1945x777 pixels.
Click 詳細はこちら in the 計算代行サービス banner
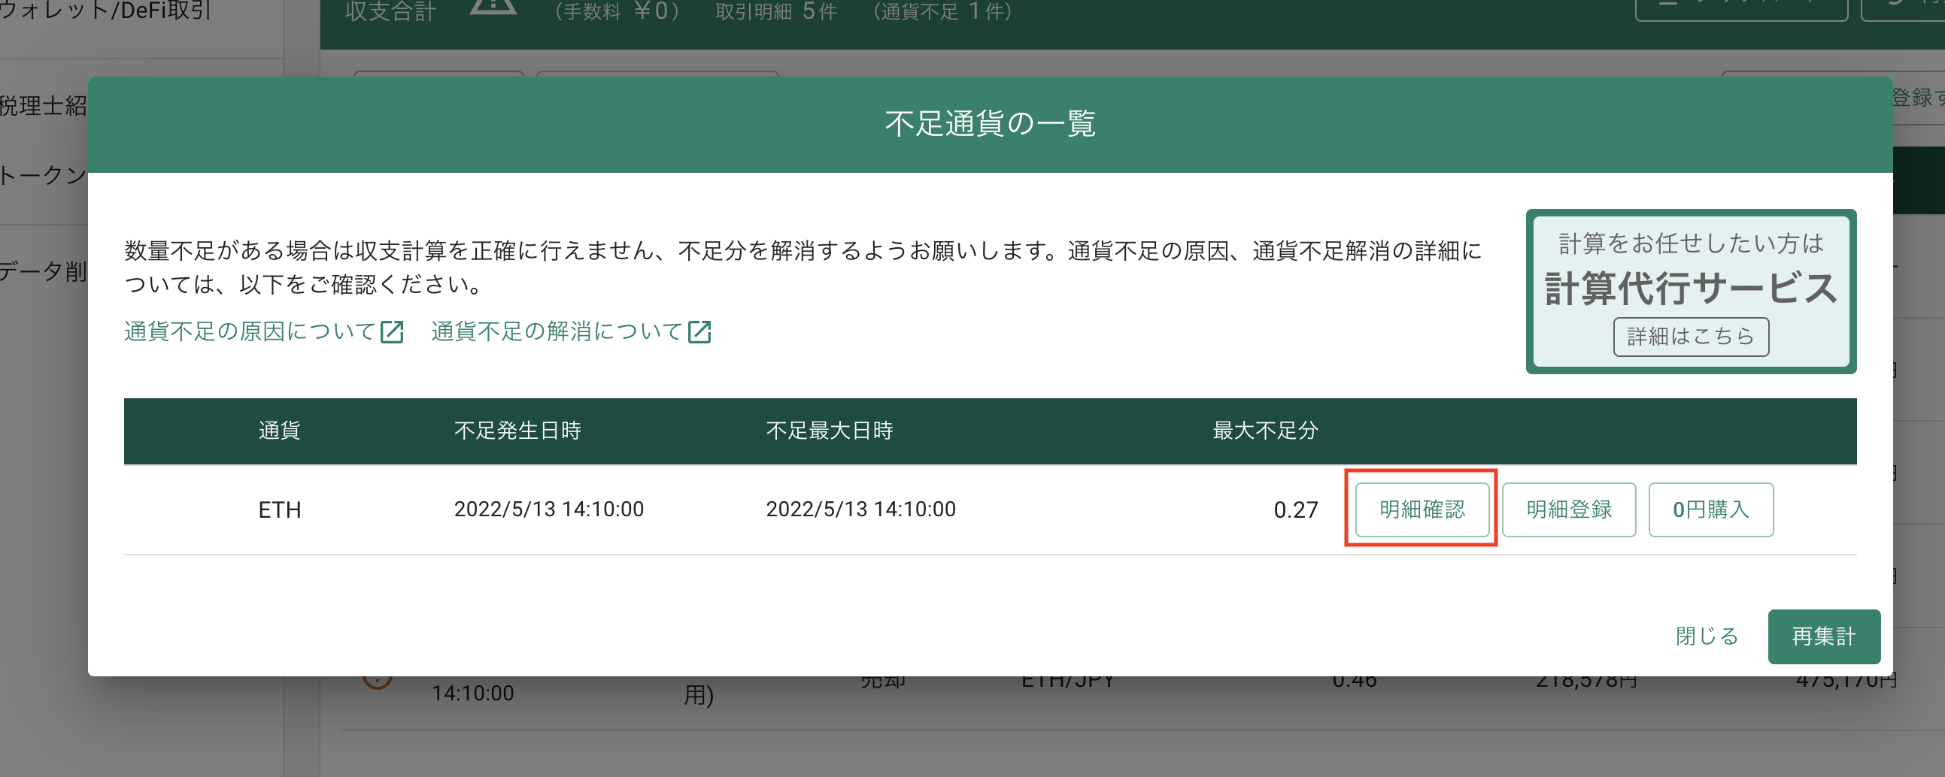click(x=1691, y=337)
